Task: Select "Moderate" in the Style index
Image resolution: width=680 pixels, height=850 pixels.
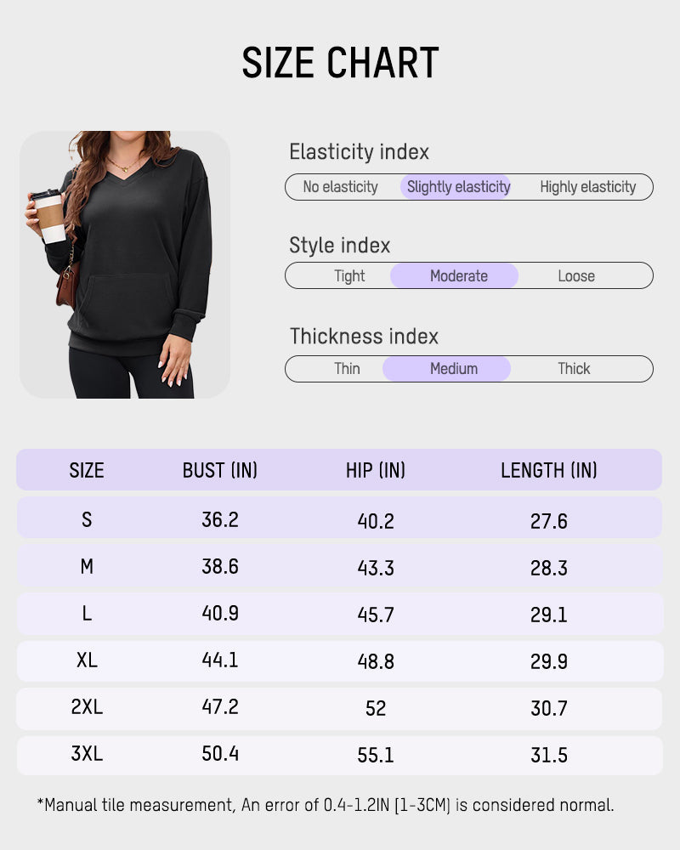Action: 458,276
